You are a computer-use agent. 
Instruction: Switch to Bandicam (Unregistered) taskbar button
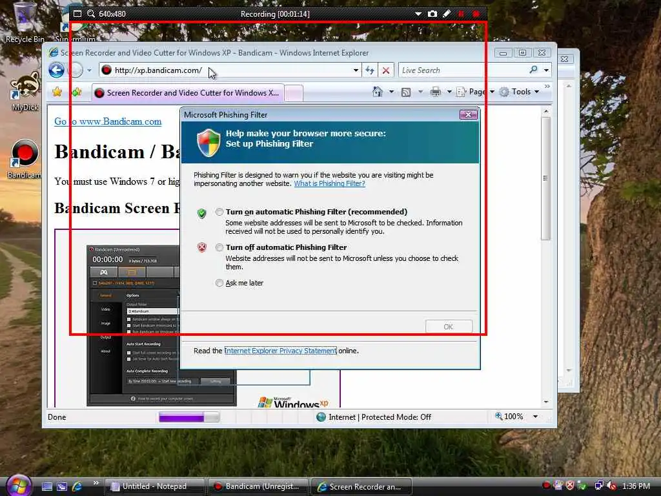click(x=258, y=486)
